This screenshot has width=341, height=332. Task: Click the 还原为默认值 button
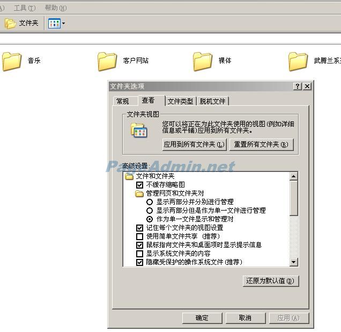(x=270, y=281)
